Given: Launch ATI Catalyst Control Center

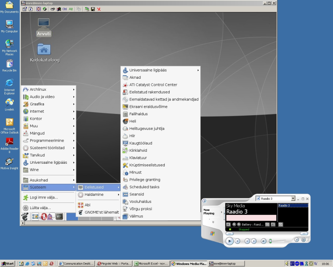Looking at the screenshot, I should (161, 85).
